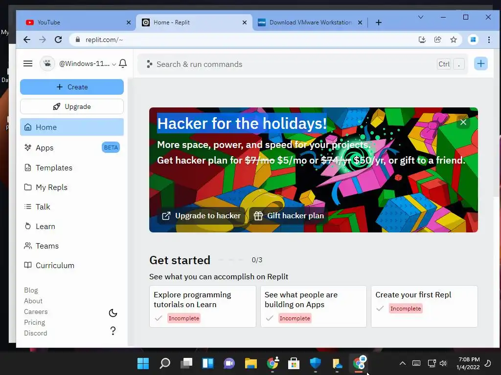Reload the page

click(x=58, y=40)
